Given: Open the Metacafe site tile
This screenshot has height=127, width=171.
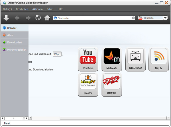Looking at the screenshot, I should coord(112,59).
